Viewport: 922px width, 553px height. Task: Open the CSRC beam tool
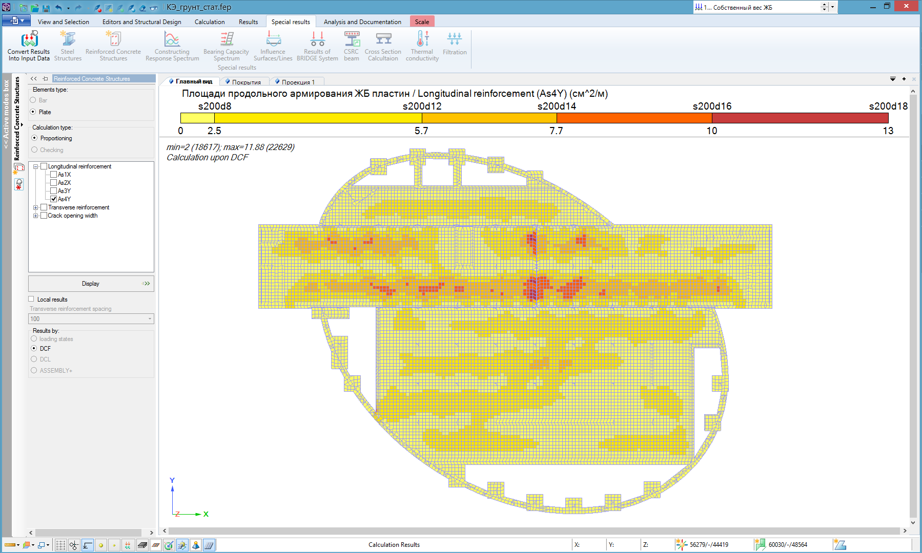point(352,39)
